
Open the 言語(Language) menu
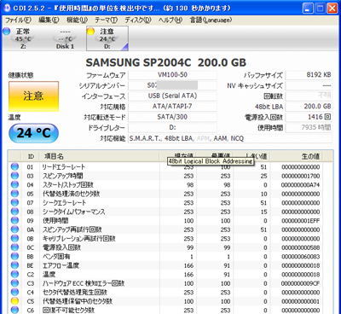pos(211,20)
